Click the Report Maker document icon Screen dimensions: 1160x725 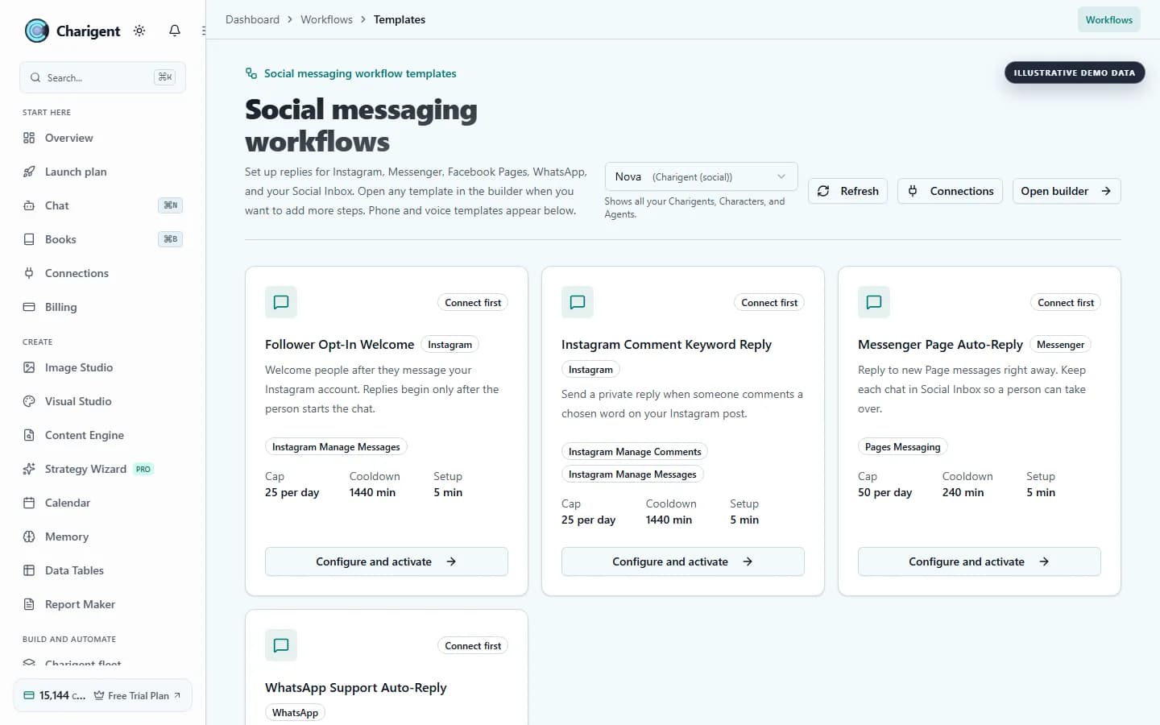29,604
